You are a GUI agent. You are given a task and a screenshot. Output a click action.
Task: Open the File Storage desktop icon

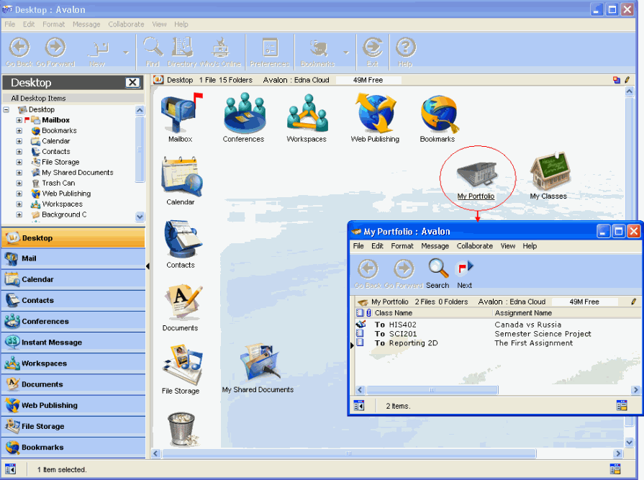tap(180, 367)
